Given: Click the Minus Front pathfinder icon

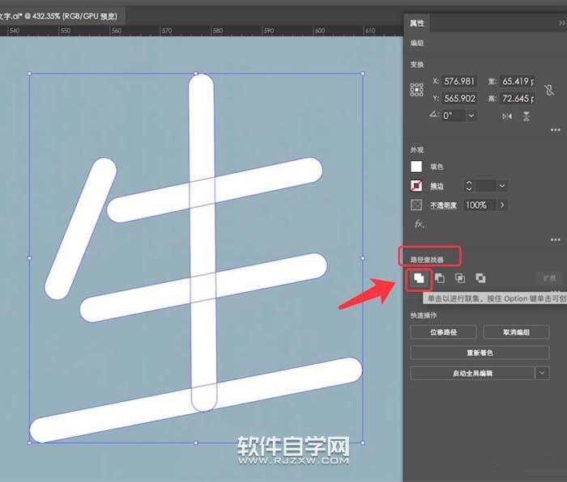Looking at the screenshot, I should coord(439,278).
